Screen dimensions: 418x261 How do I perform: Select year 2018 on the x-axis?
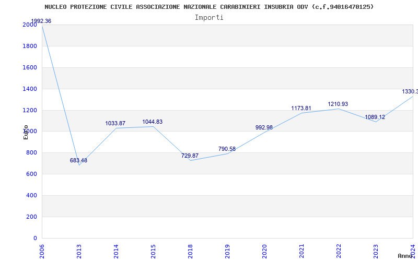190,251
